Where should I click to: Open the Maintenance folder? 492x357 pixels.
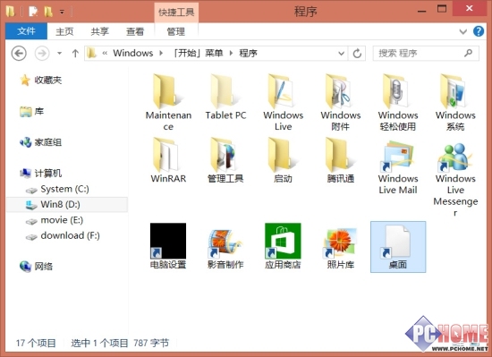point(168,102)
